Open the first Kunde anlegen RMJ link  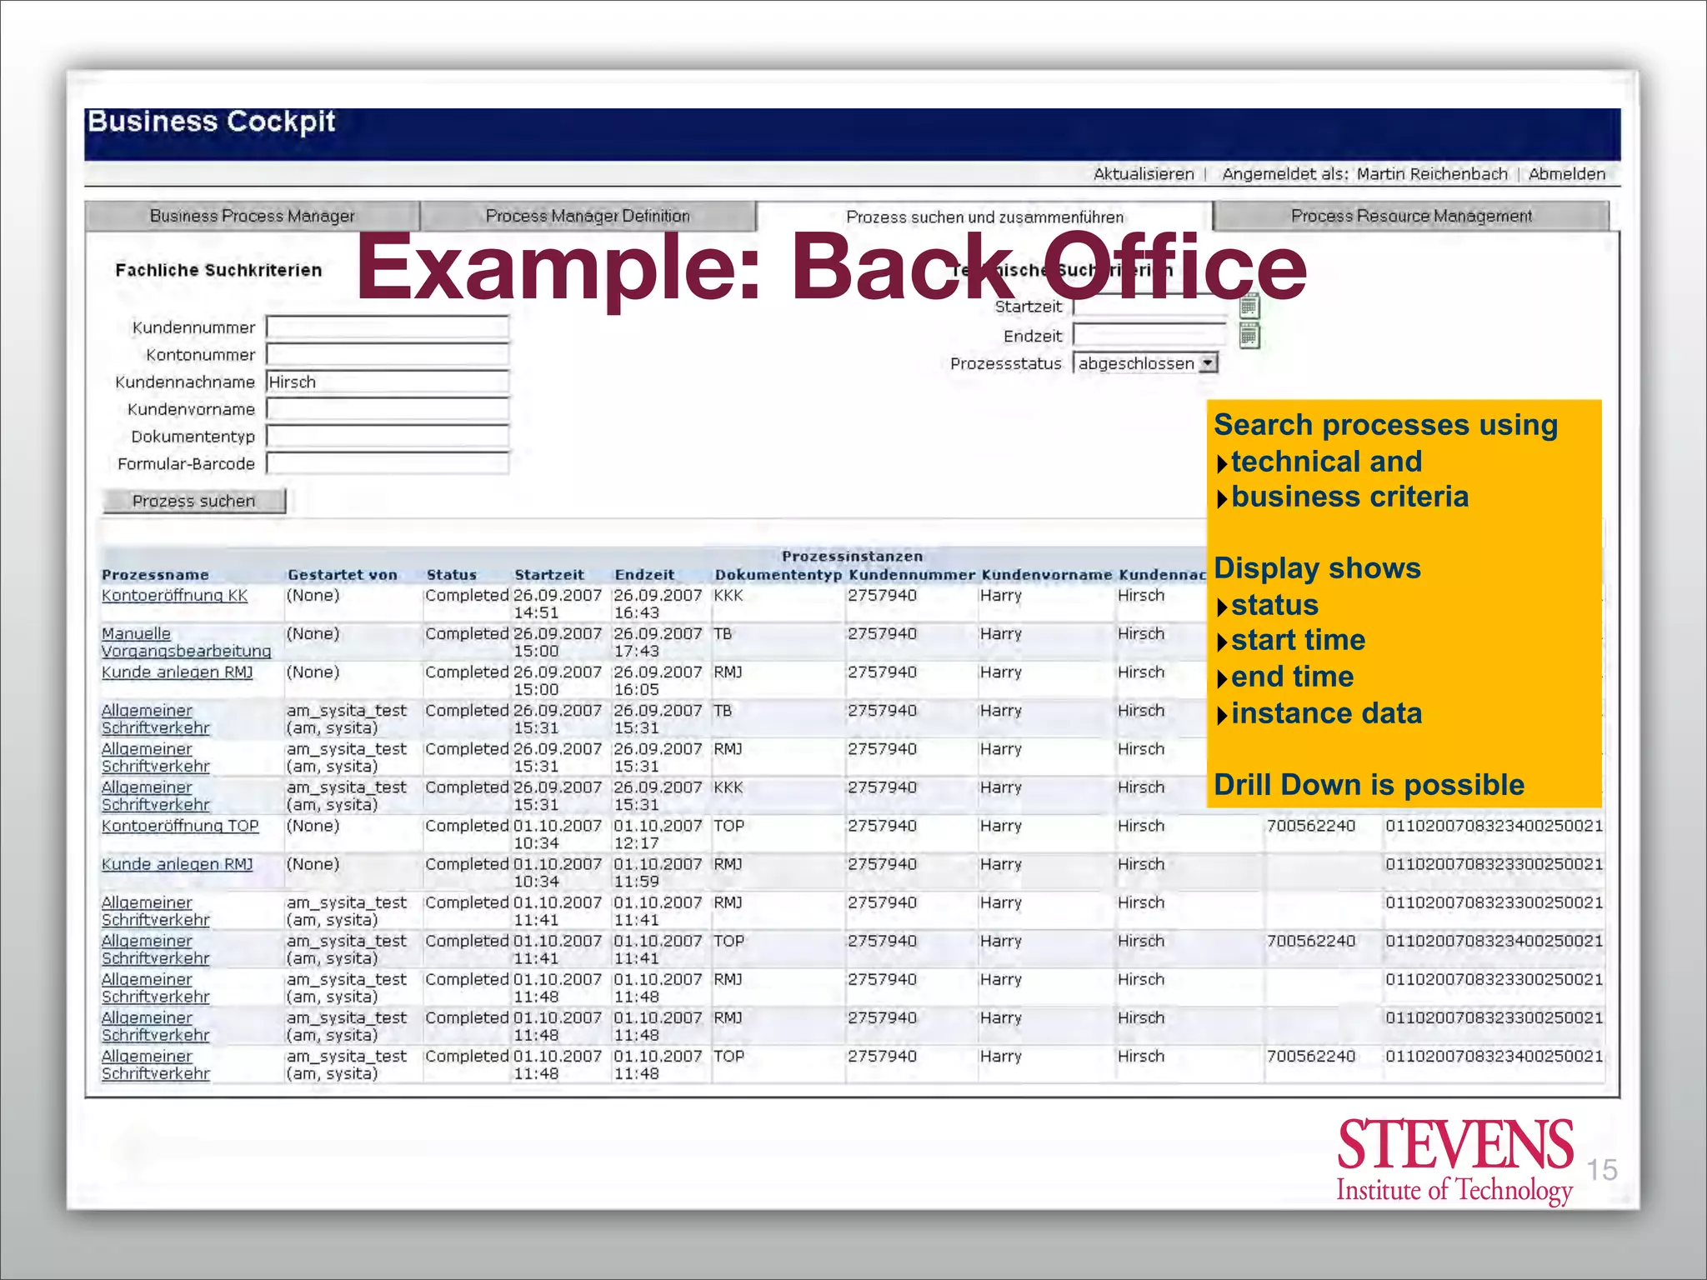point(177,672)
